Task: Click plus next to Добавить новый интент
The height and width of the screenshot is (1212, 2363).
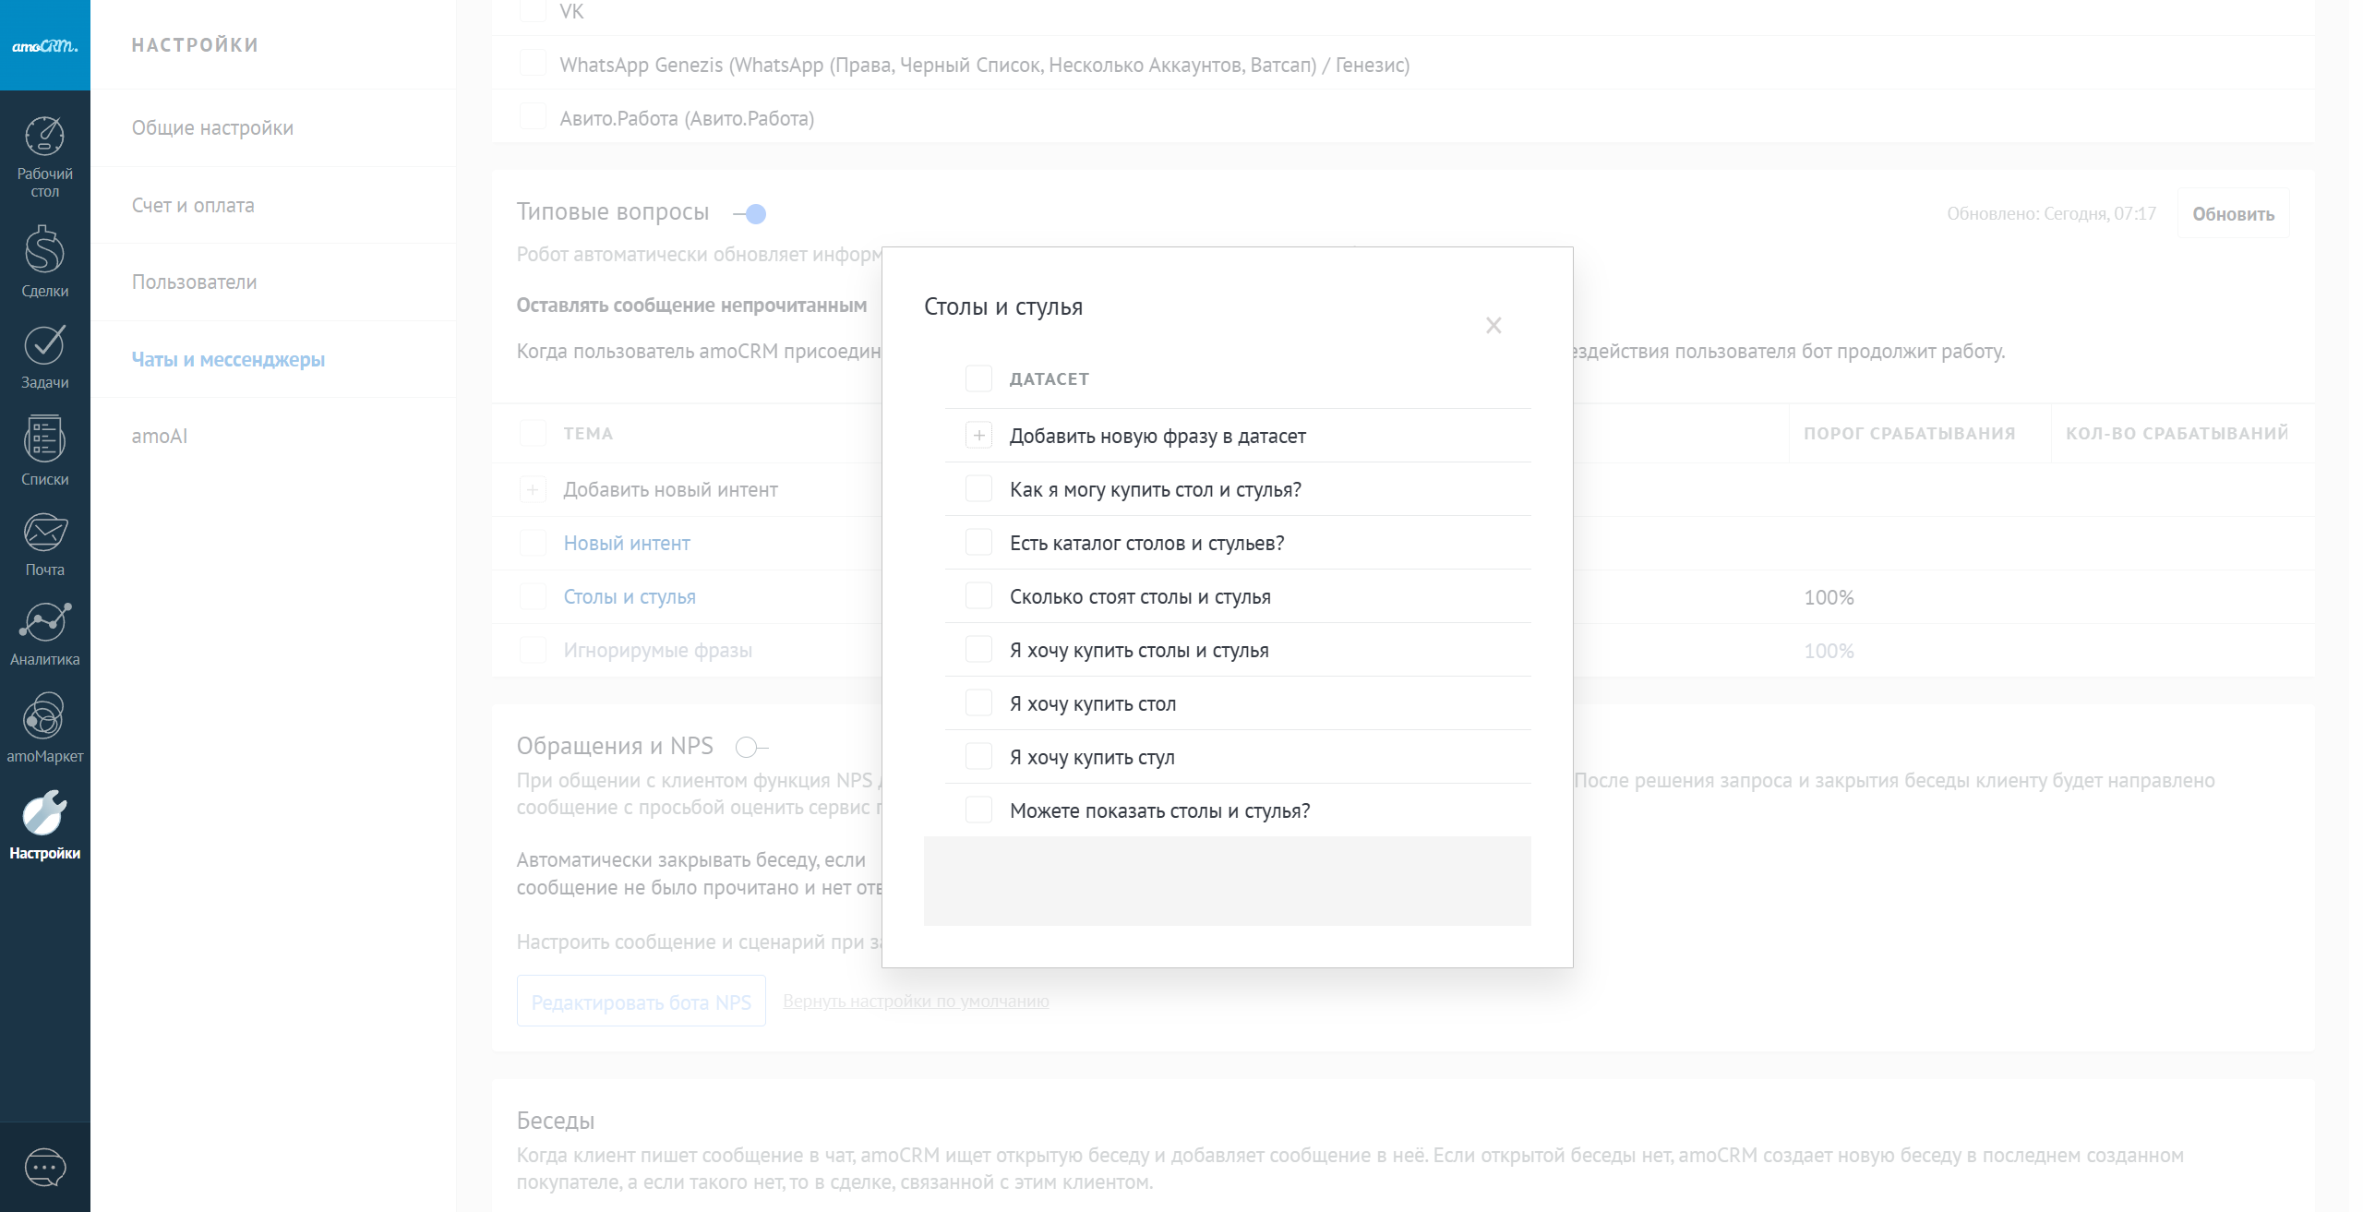Action: tap(533, 490)
